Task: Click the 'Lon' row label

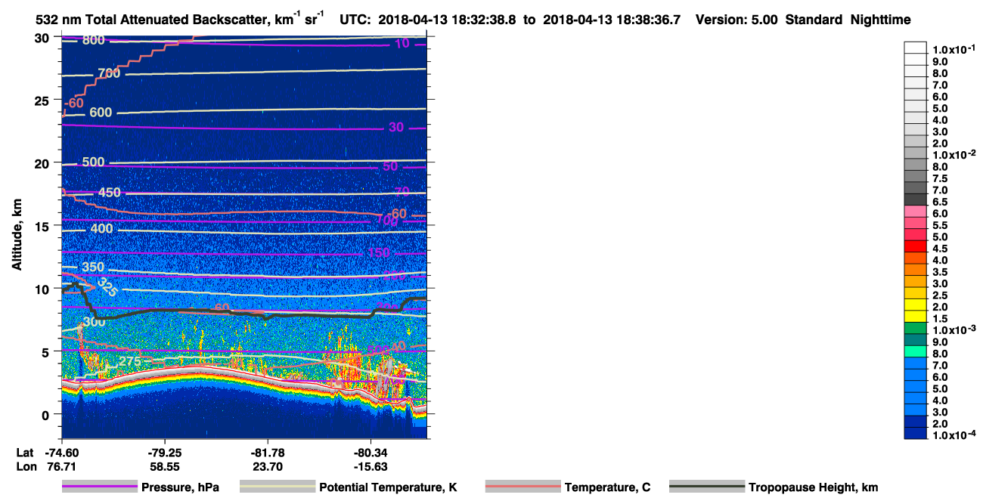Action: pyautogui.click(x=25, y=466)
